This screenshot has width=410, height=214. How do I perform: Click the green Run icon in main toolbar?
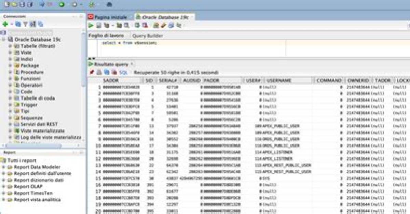pos(61,4)
